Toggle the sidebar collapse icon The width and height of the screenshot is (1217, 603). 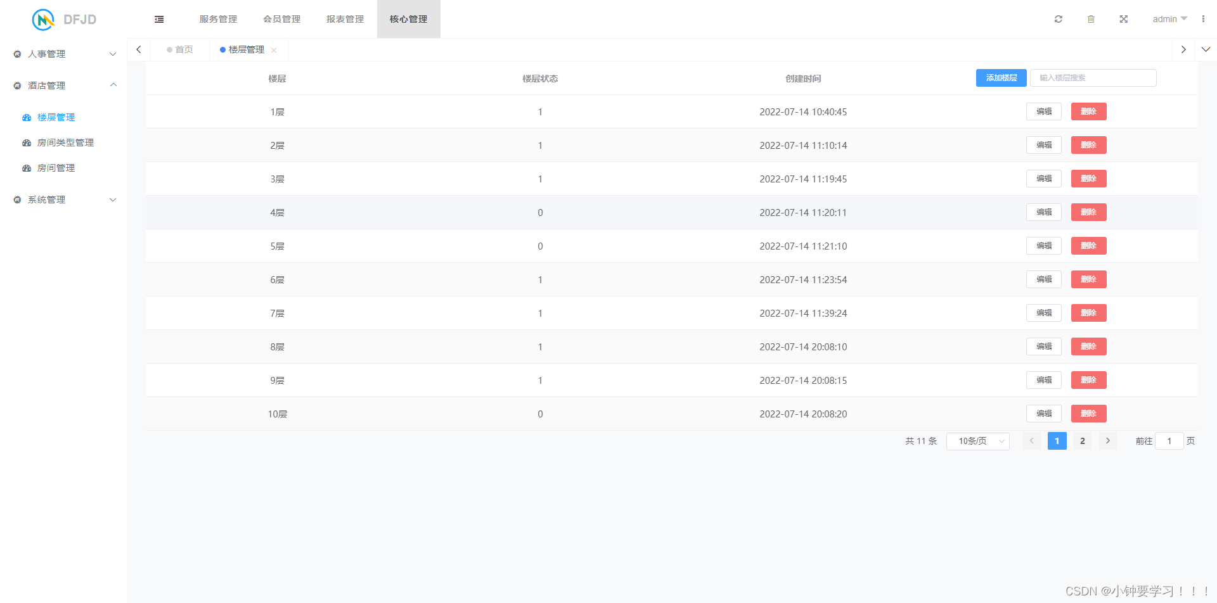click(159, 20)
